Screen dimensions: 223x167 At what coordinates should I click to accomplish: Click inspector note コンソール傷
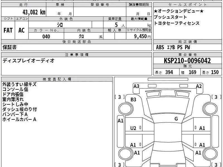(x=15, y=89)
